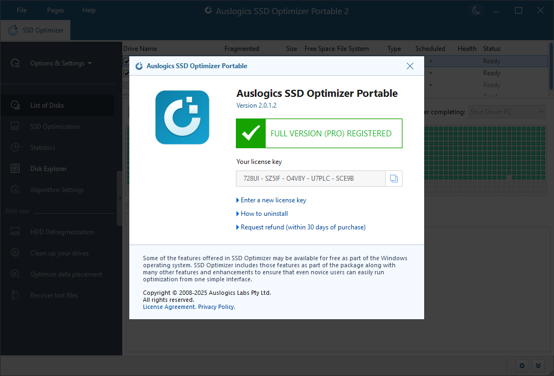Toggle dark mode moon icon in title bar
This screenshot has height=376, width=554.
[476, 11]
